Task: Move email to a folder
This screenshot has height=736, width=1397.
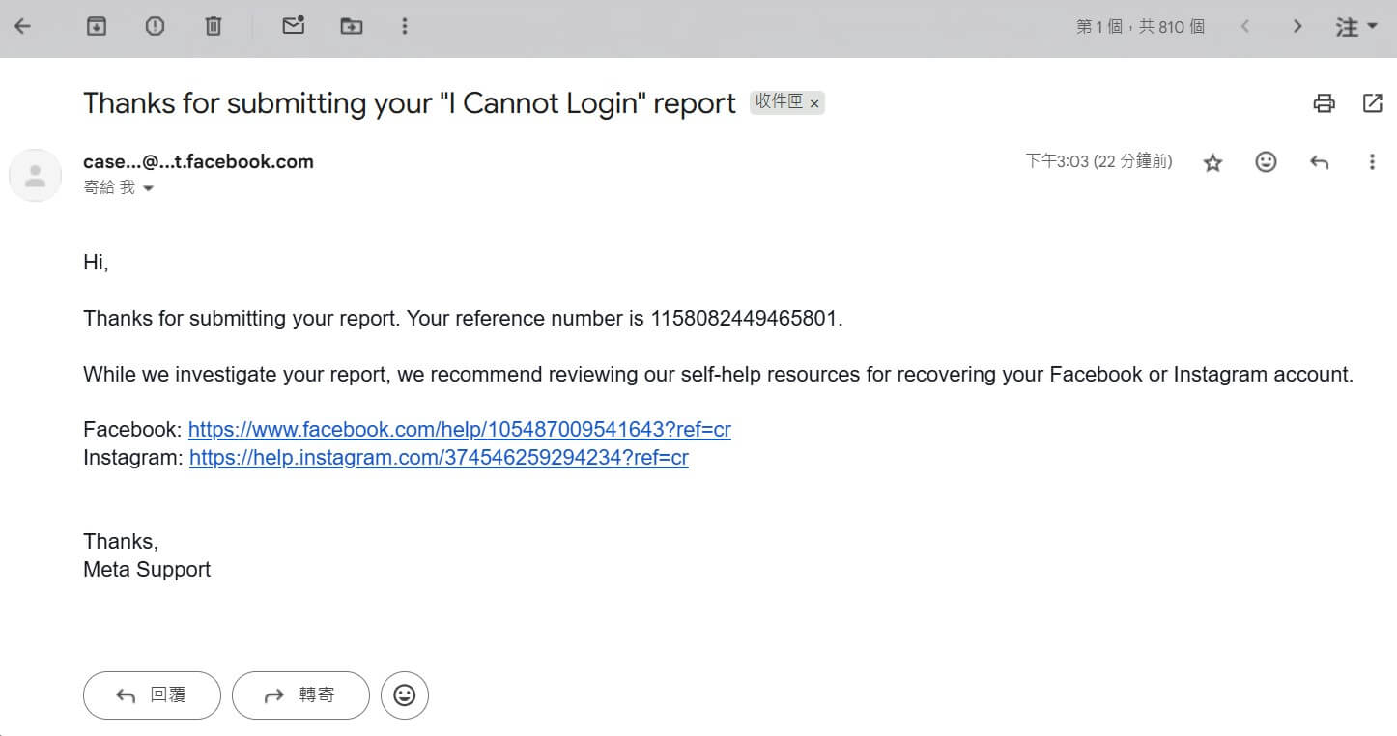Action: click(x=352, y=26)
